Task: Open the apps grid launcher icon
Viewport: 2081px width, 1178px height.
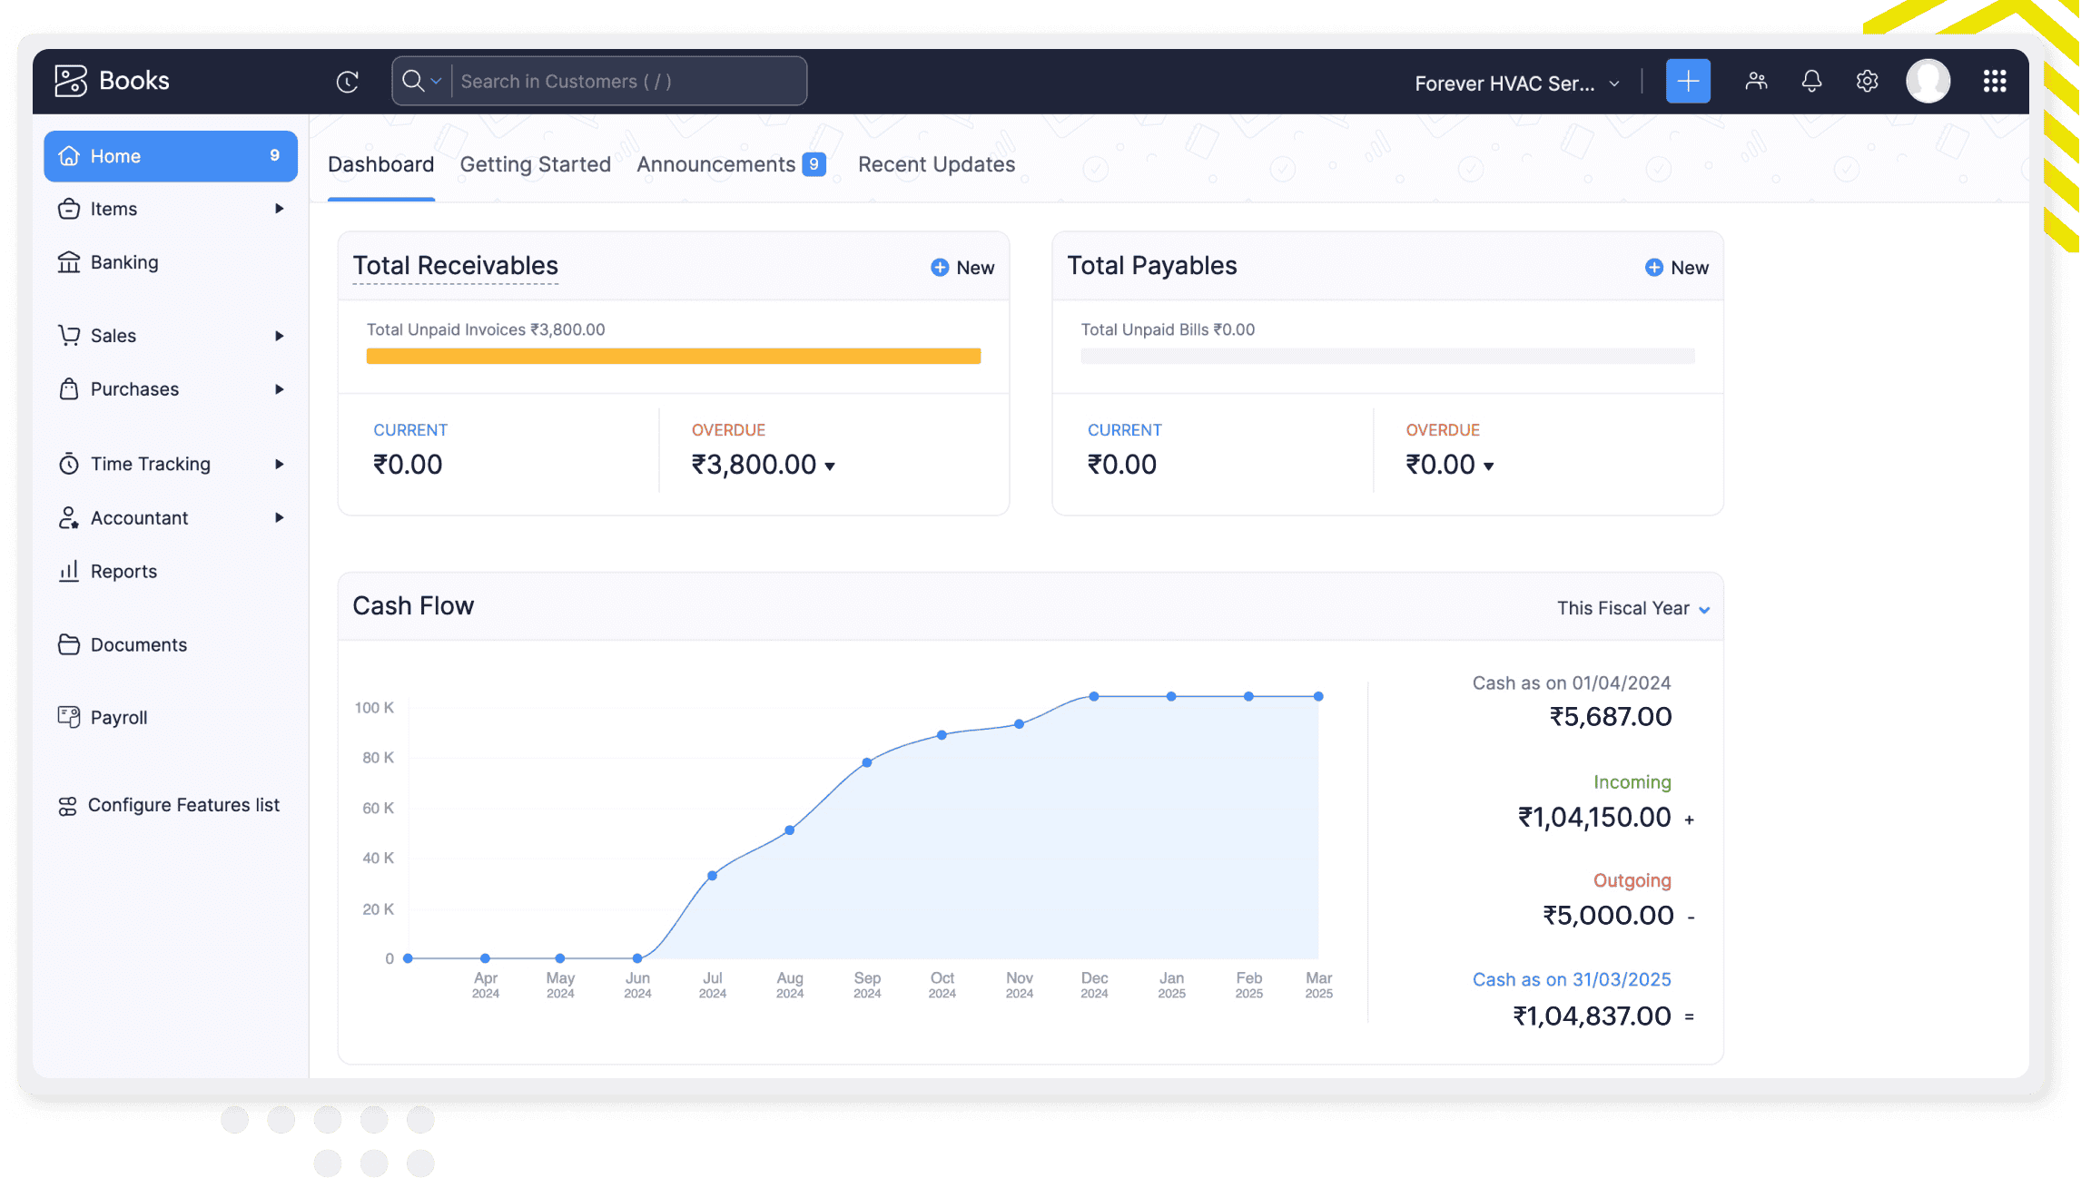Action: coord(1994,82)
